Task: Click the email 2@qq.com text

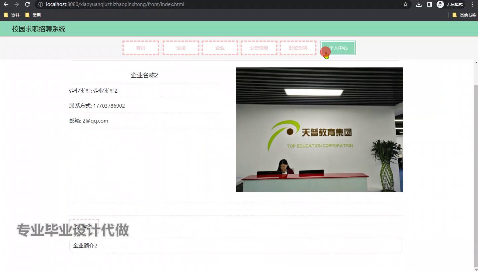Action: coord(95,121)
